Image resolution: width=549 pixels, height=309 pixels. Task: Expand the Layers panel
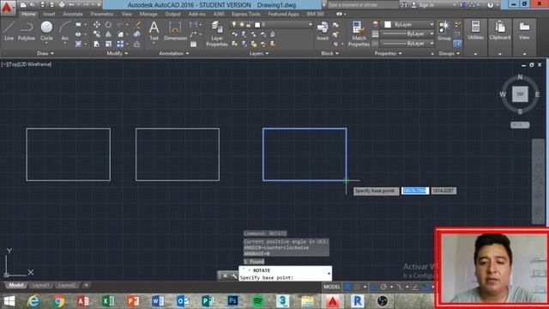pyautogui.click(x=259, y=53)
